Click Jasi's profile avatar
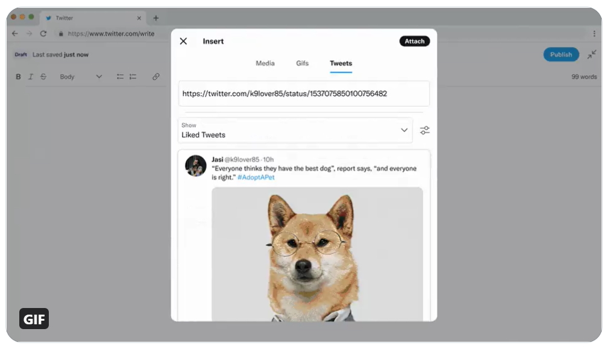Screen dimensions: 607x349 pos(195,166)
